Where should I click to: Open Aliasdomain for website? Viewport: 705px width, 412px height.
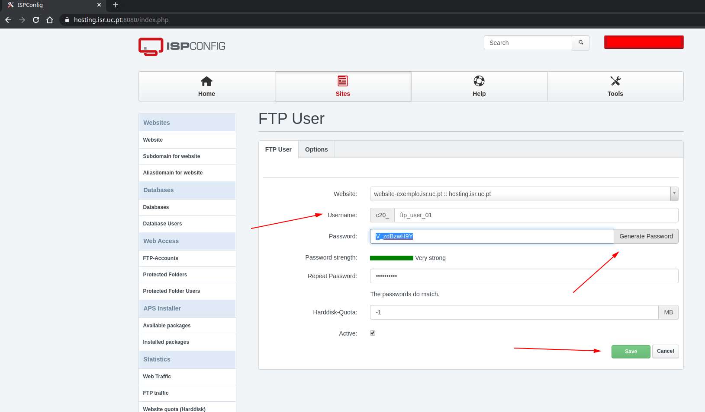(x=187, y=173)
